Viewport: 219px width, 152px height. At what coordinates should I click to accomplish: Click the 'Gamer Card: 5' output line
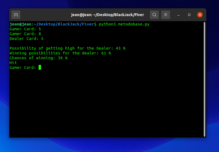pos(25,29)
